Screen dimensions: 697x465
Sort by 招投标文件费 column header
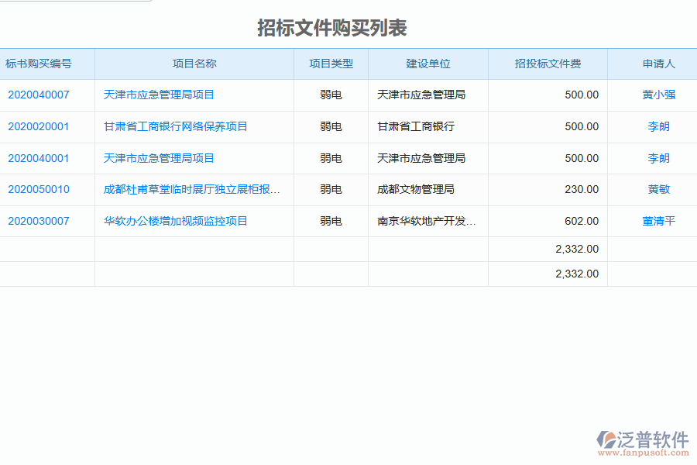click(x=548, y=64)
